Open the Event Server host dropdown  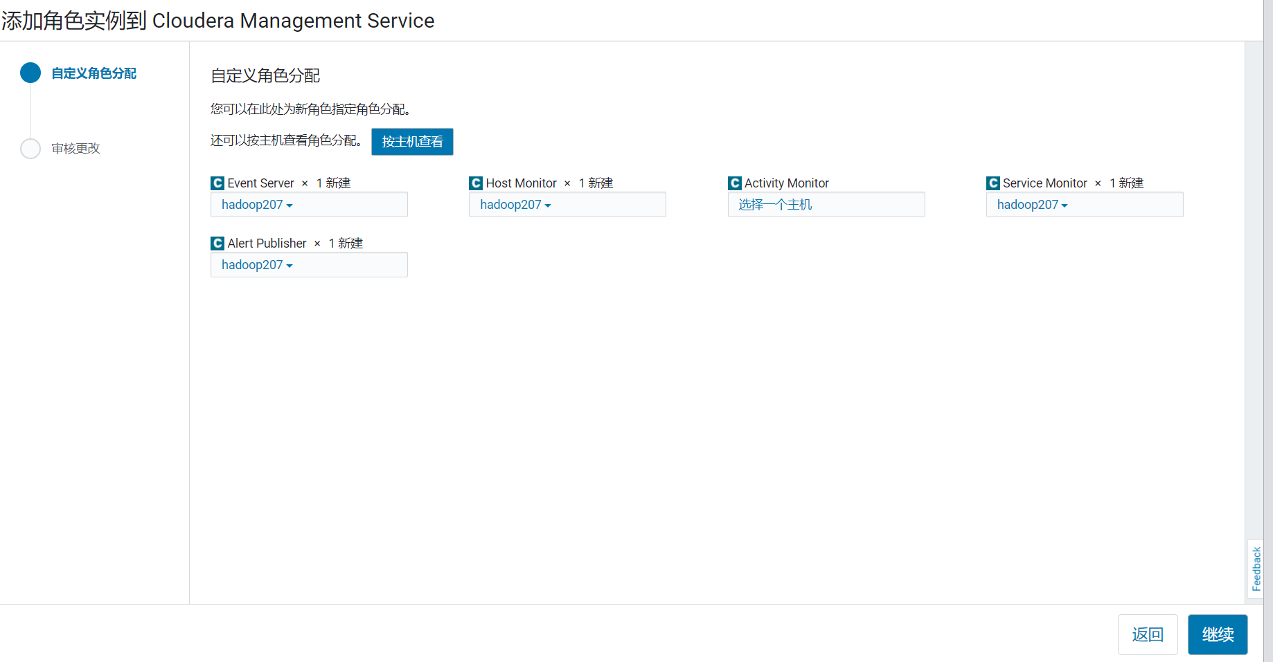[x=309, y=205]
